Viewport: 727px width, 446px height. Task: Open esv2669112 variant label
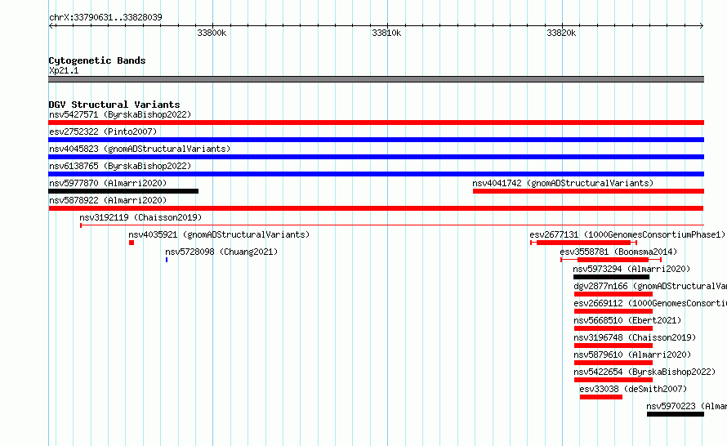tap(650, 303)
